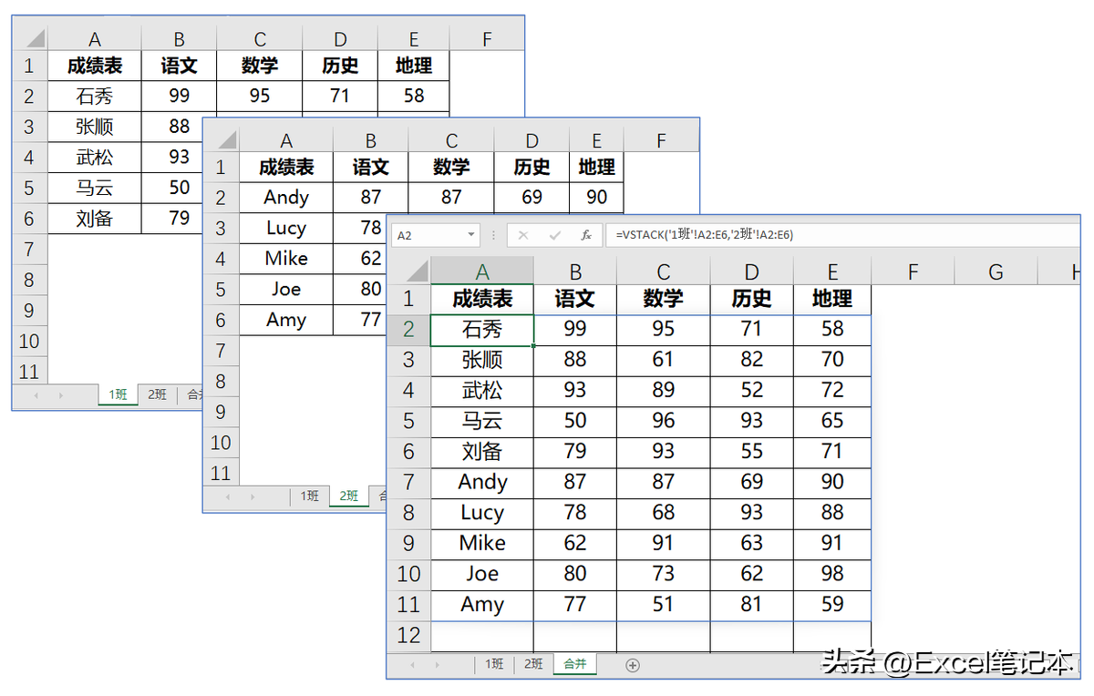1094x696 pixels.
Task: Click cell Mike in the front window
Action: [x=482, y=543]
